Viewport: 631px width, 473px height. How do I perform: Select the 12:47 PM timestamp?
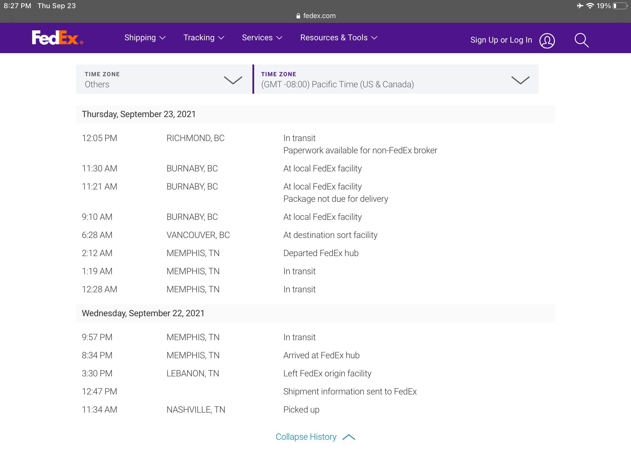click(x=99, y=392)
